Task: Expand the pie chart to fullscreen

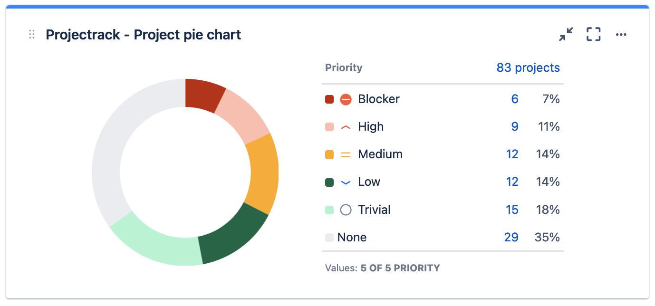Action: point(593,34)
